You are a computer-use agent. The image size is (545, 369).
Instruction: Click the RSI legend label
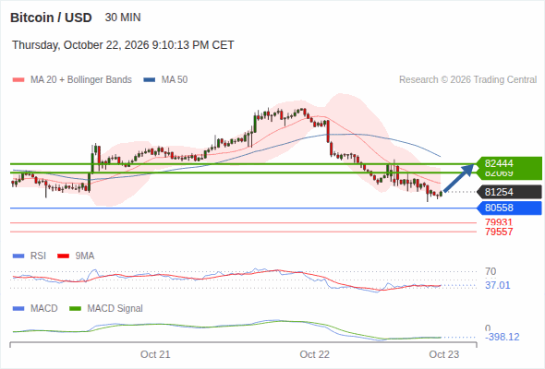38,256
